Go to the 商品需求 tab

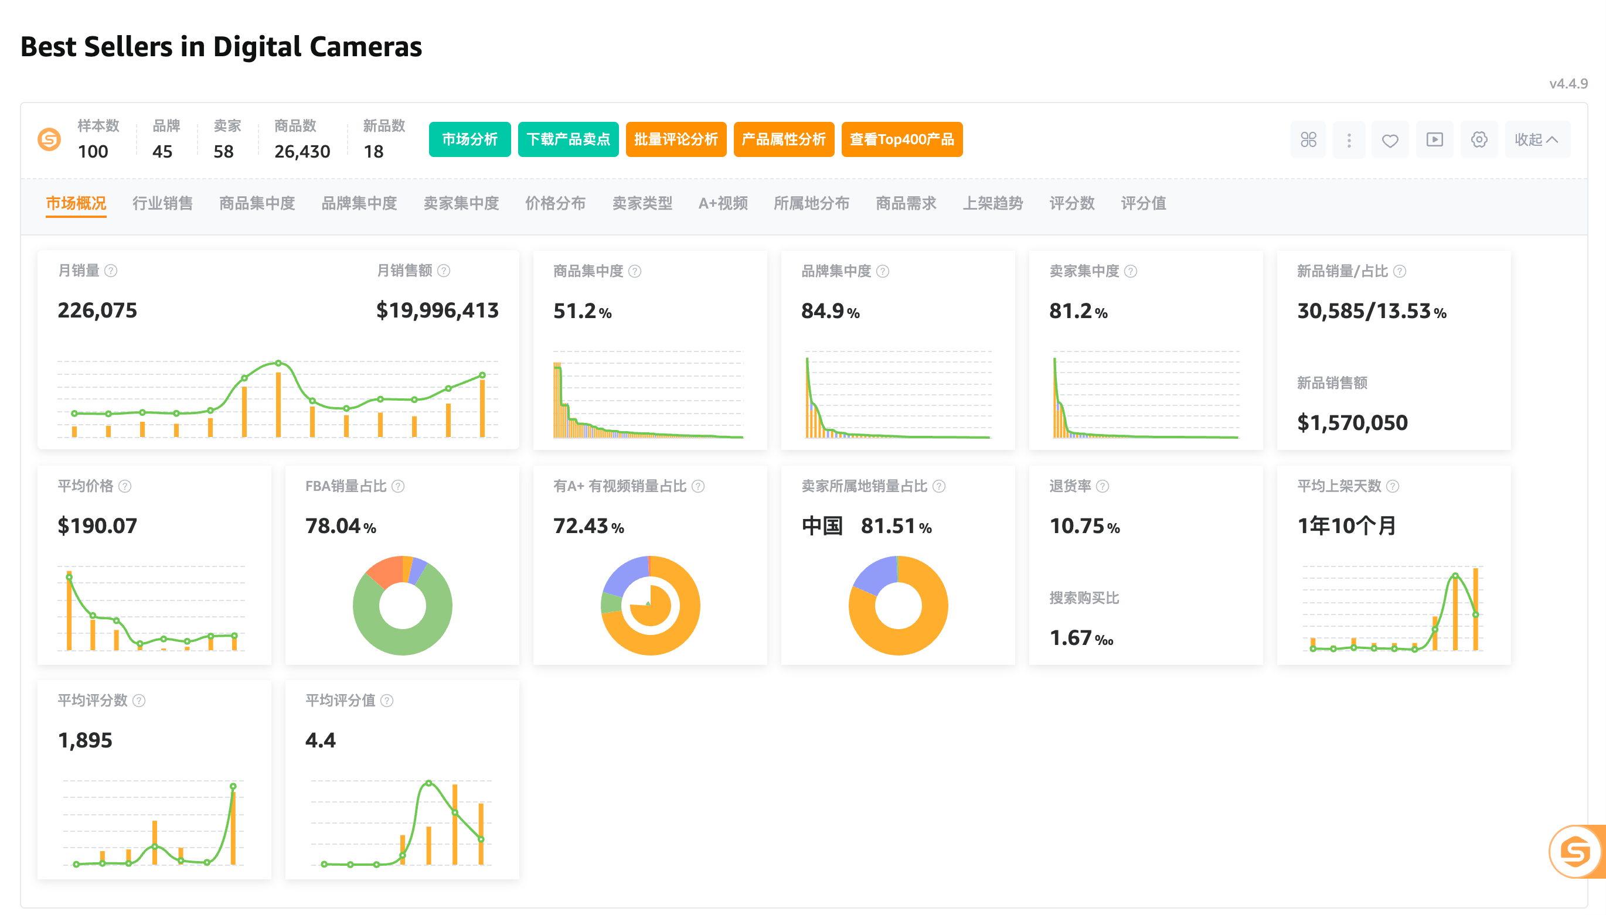click(906, 204)
